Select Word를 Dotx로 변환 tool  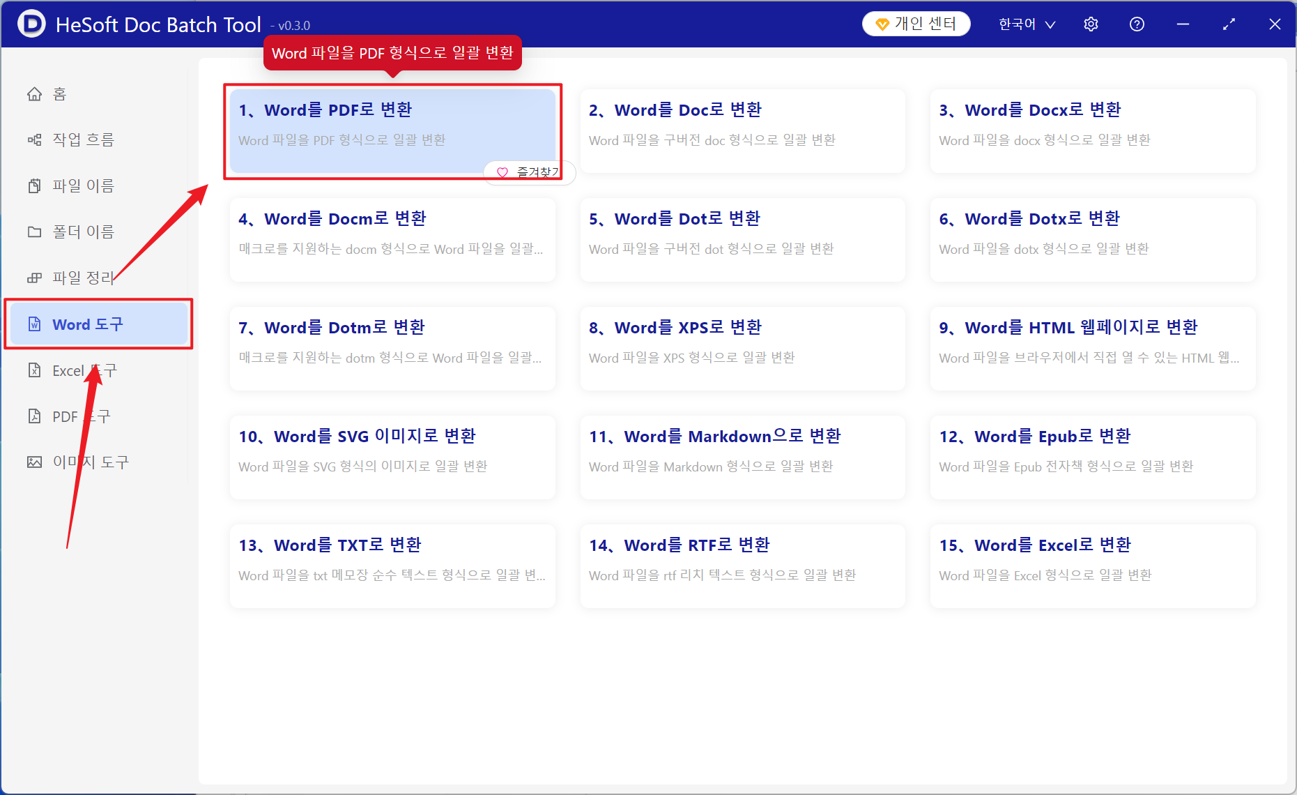(x=1093, y=240)
